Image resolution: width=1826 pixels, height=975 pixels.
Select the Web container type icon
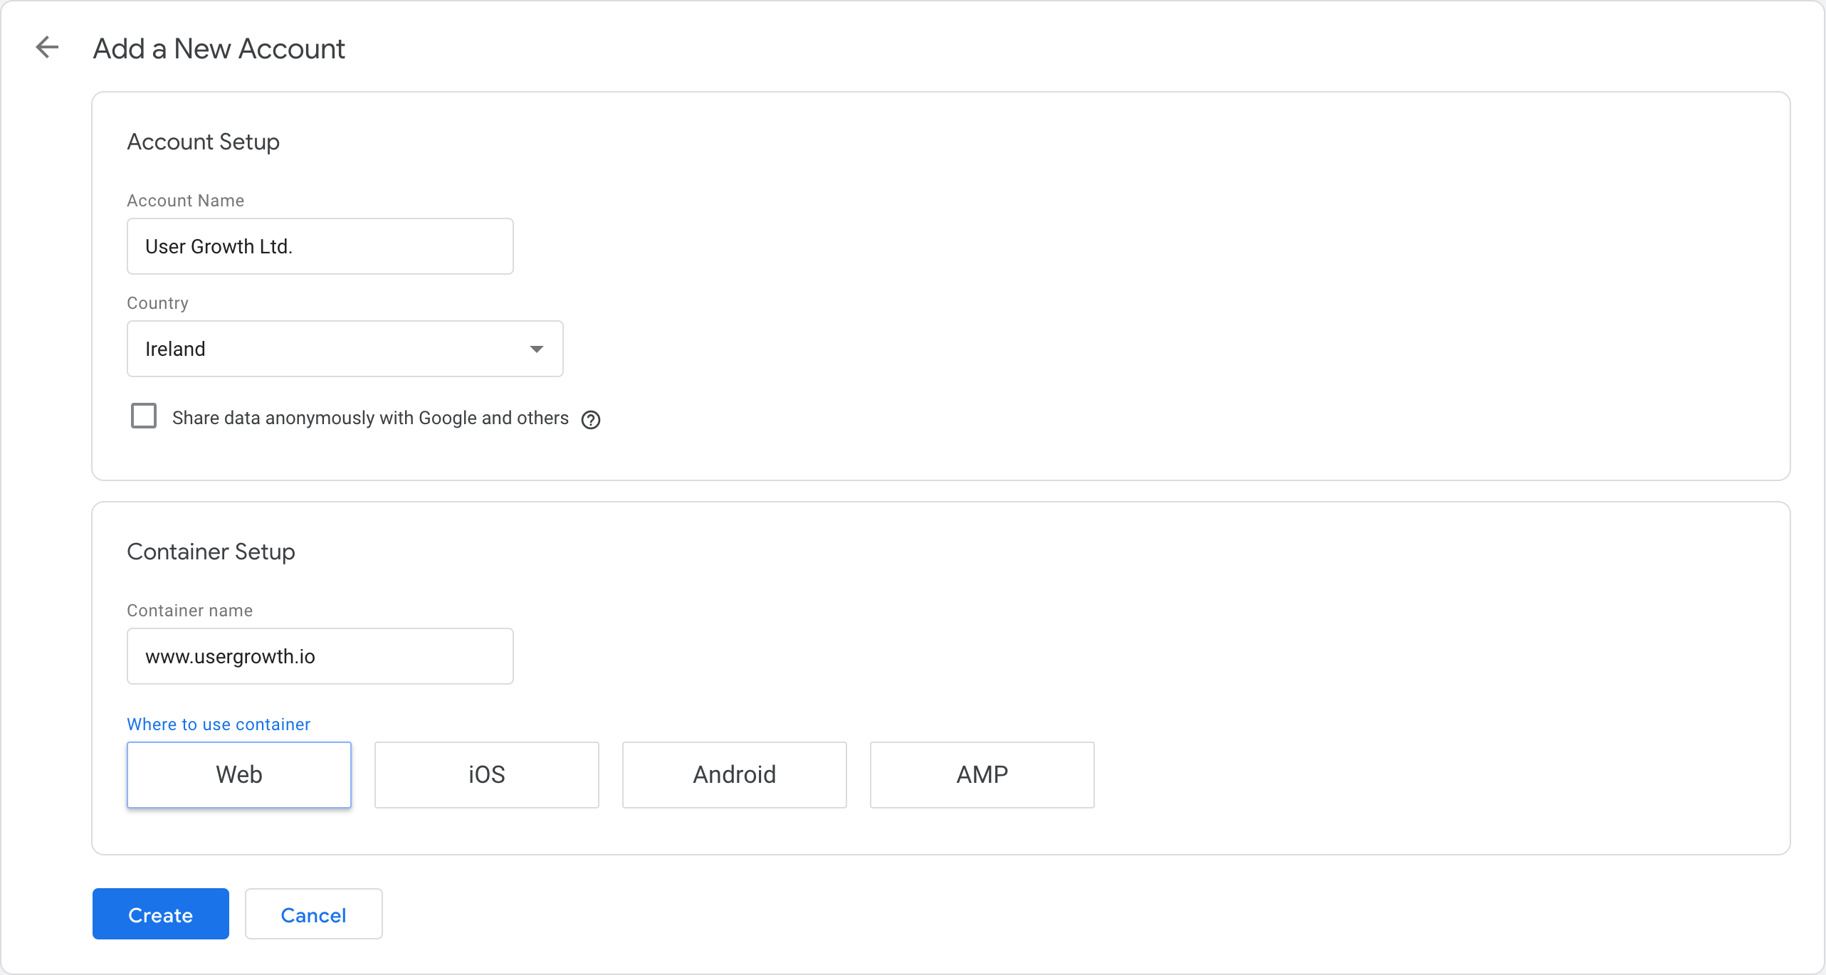pyautogui.click(x=239, y=775)
